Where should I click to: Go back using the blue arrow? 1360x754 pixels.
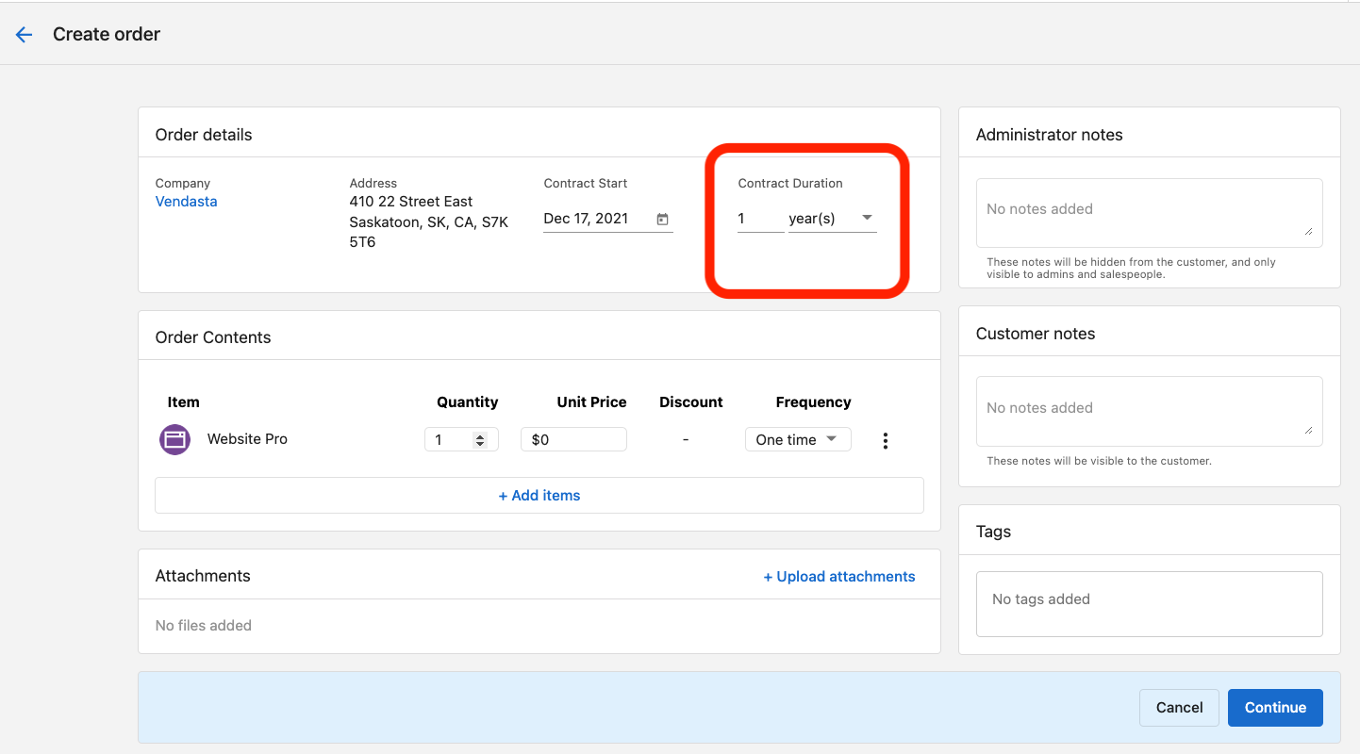point(24,35)
